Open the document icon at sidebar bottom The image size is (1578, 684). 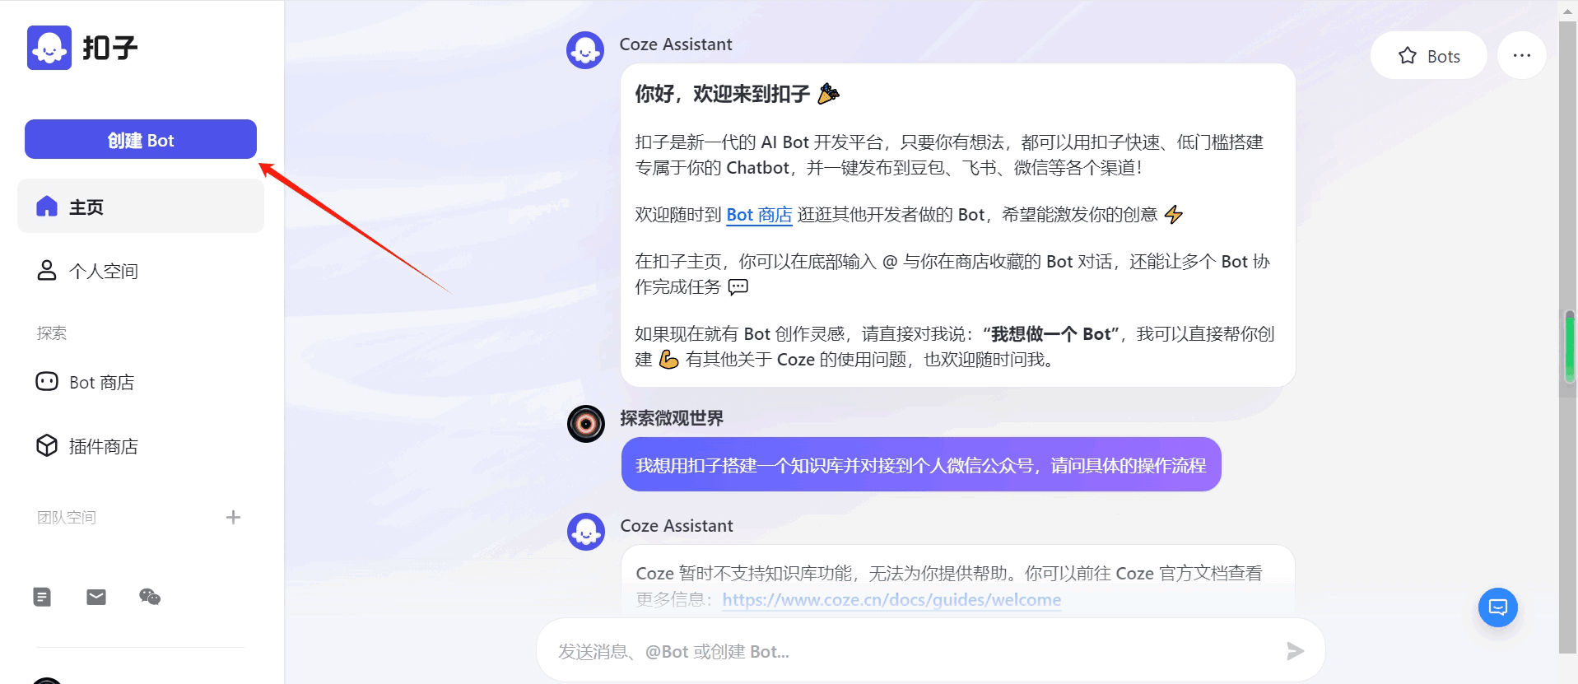(x=42, y=597)
